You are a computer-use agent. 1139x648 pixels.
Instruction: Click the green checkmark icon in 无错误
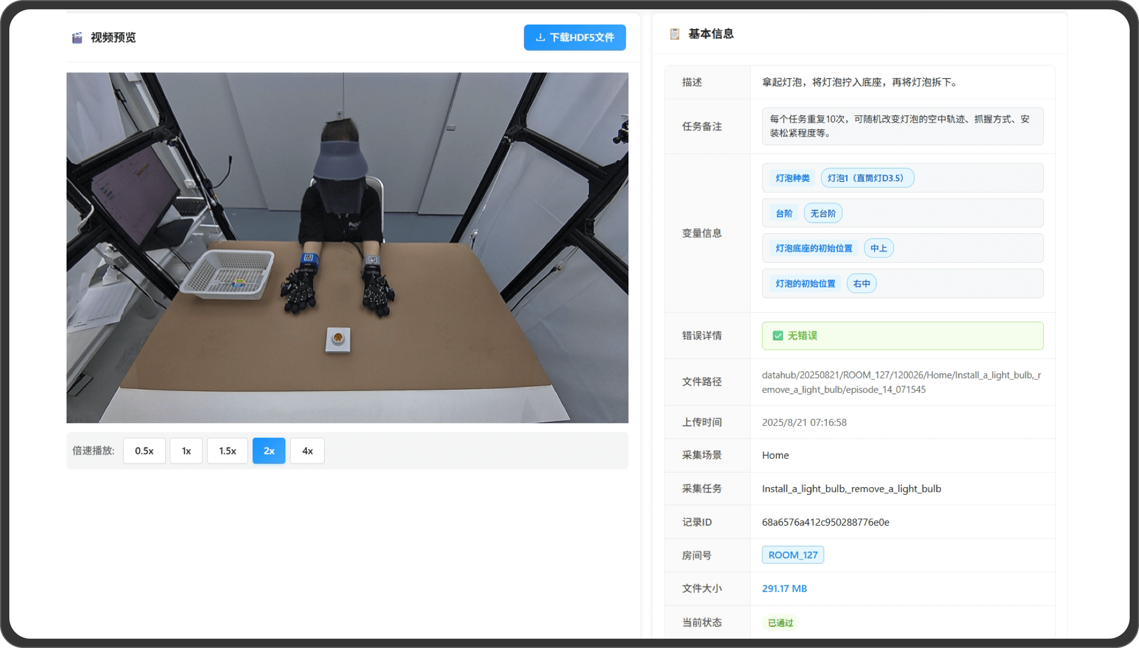(x=778, y=336)
